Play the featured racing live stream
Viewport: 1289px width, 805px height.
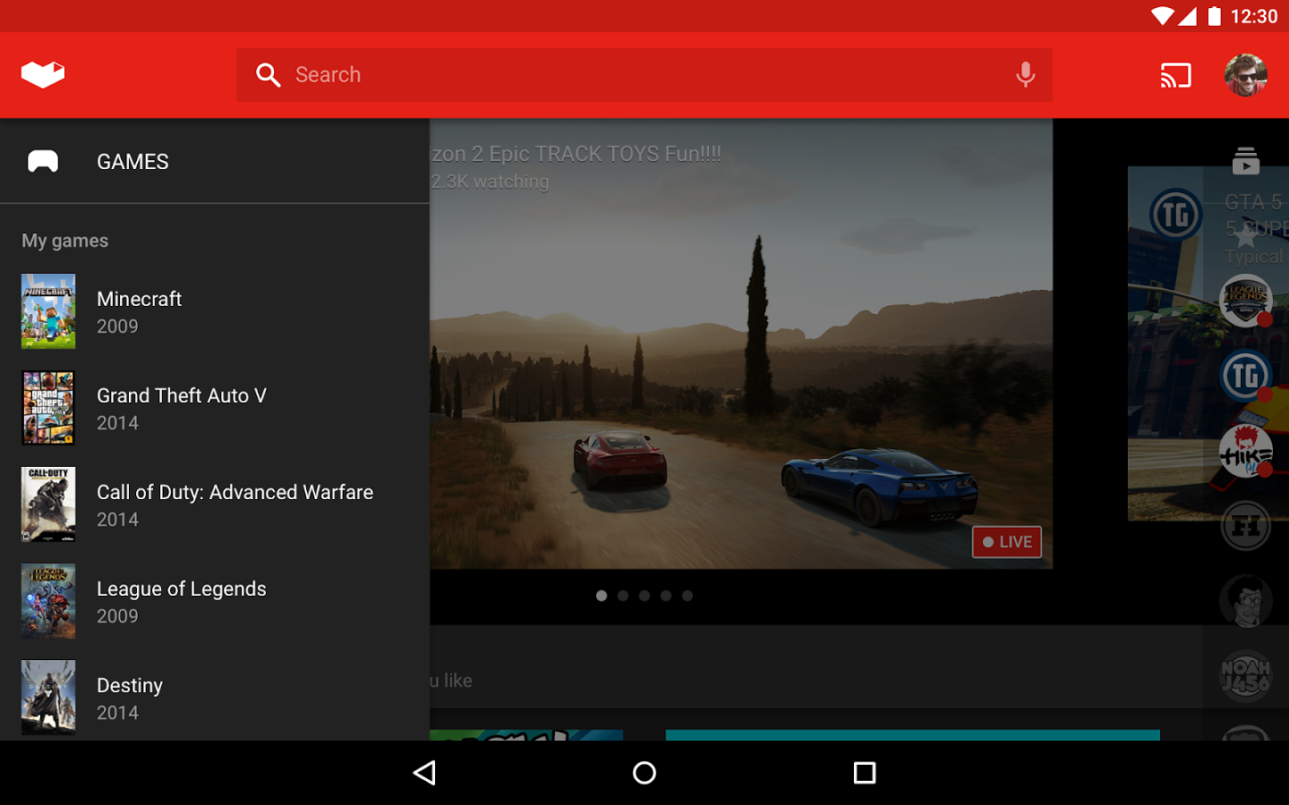coord(741,343)
